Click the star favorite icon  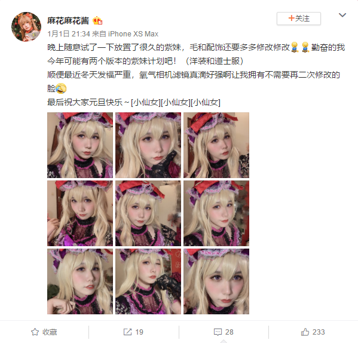pyautogui.click(x=35, y=332)
